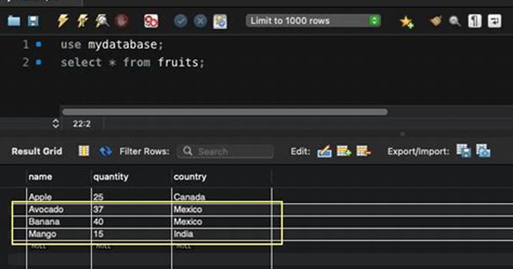The image size is (513, 269).
Task: Delete selected rows icon
Action: click(x=363, y=151)
